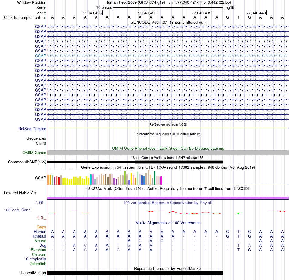Screen dimensions: 289x280
Task: Click the OMIM Gene Phenotypes track title
Action: pos(168,149)
